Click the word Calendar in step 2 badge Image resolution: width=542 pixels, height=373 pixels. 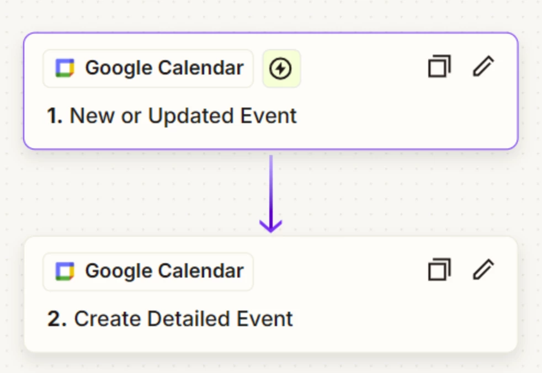pos(201,271)
